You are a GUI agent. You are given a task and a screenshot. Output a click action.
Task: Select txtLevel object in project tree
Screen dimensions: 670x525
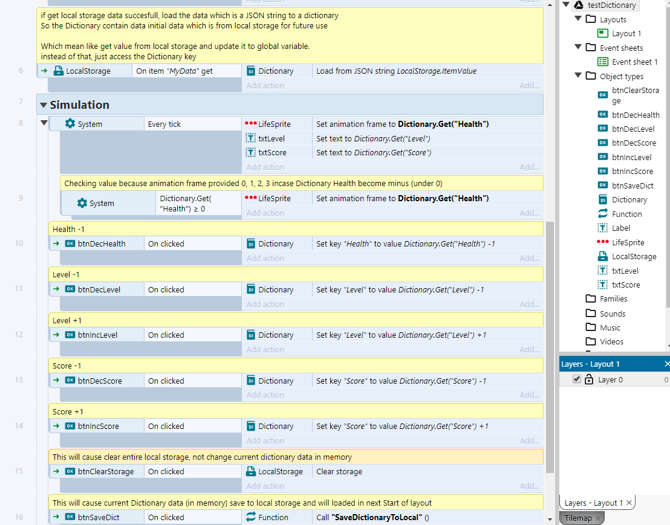625,271
